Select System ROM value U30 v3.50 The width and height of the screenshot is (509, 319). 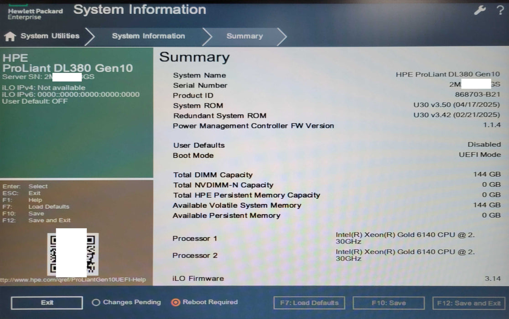(457, 105)
